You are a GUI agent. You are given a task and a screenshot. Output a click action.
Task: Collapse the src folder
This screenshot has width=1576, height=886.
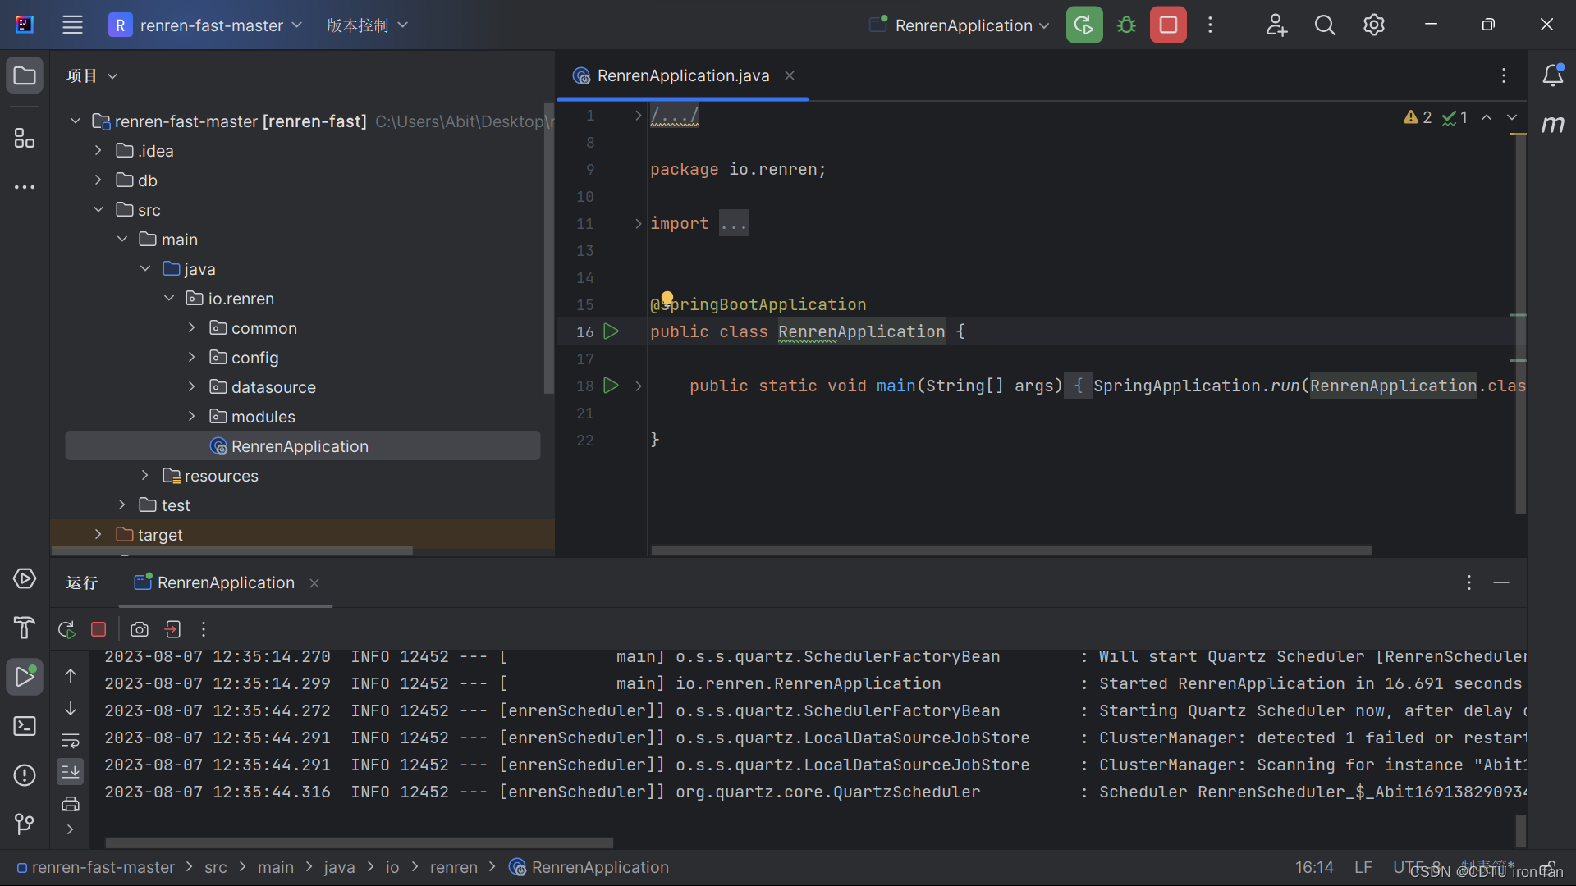point(98,210)
